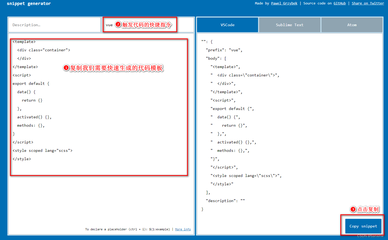Click the '"description": ""' output line

point(225,201)
